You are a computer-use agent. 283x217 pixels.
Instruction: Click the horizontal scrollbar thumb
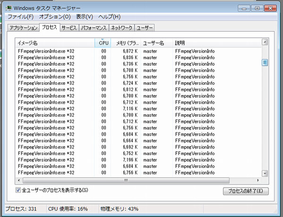click(126, 180)
